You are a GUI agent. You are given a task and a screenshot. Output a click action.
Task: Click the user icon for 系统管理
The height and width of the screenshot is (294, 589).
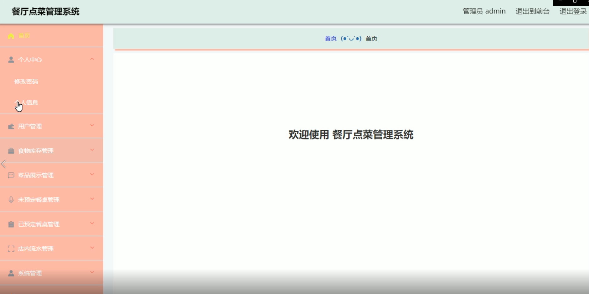(11, 273)
